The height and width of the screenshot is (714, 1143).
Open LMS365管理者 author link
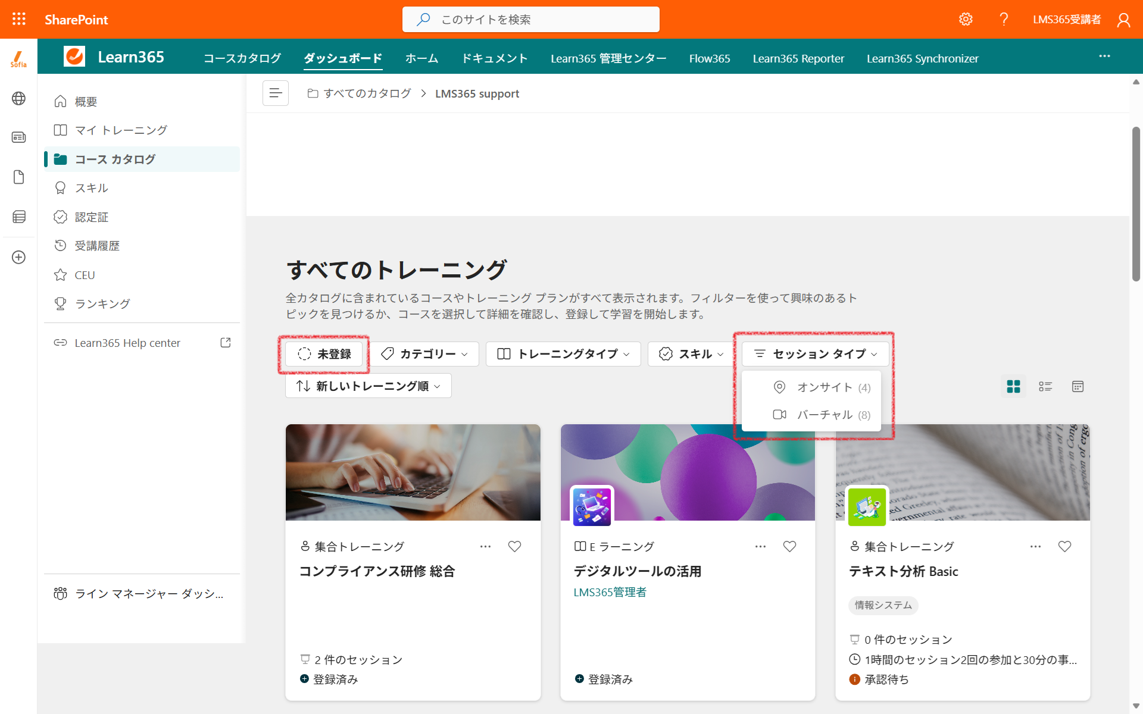click(x=610, y=592)
